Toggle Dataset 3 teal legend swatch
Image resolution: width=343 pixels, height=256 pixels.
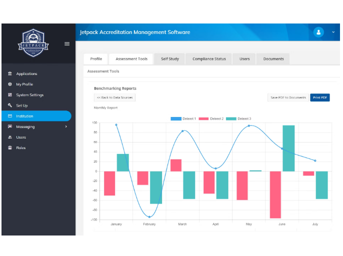pos(231,118)
